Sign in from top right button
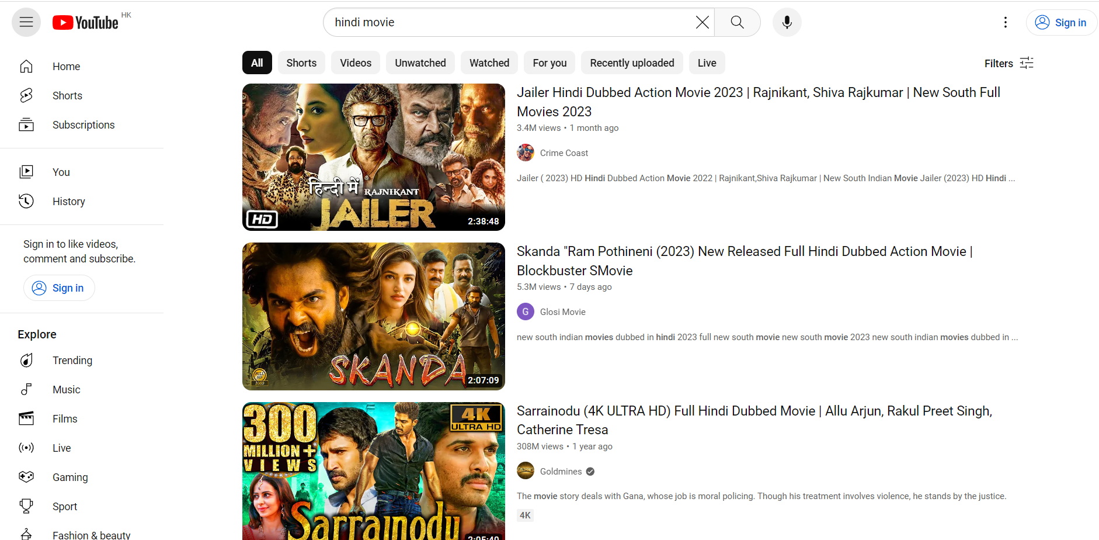Screen dimensions: 1099x540 (x=1060, y=22)
